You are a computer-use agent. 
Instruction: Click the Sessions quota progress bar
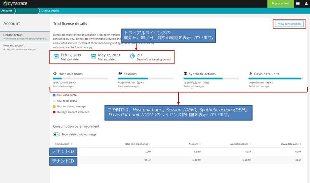point(146,79)
